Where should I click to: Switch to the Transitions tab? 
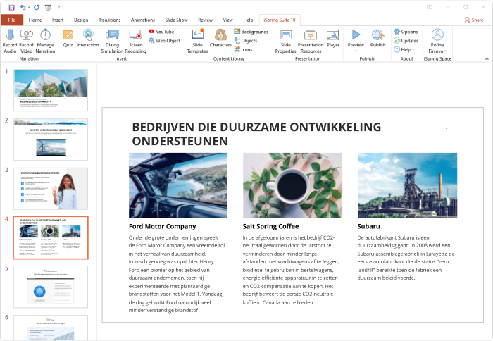click(109, 20)
